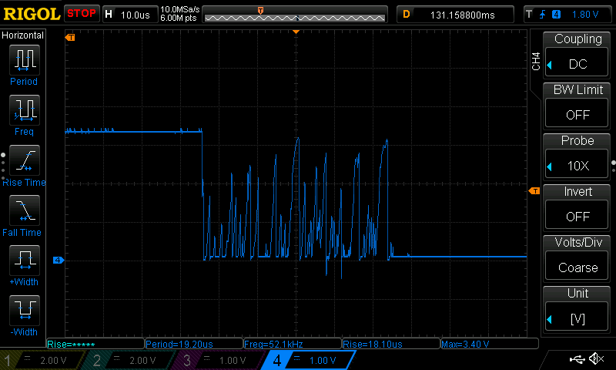The width and height of the screenshot is (616, 370).
Task: Select the Freq measurement icon
Action: pyautogui.click(x=24, y=110)
